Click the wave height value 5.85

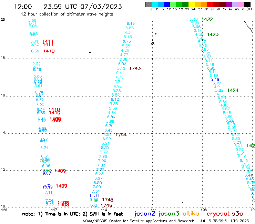pyautogui.click(x=236, y=139)
